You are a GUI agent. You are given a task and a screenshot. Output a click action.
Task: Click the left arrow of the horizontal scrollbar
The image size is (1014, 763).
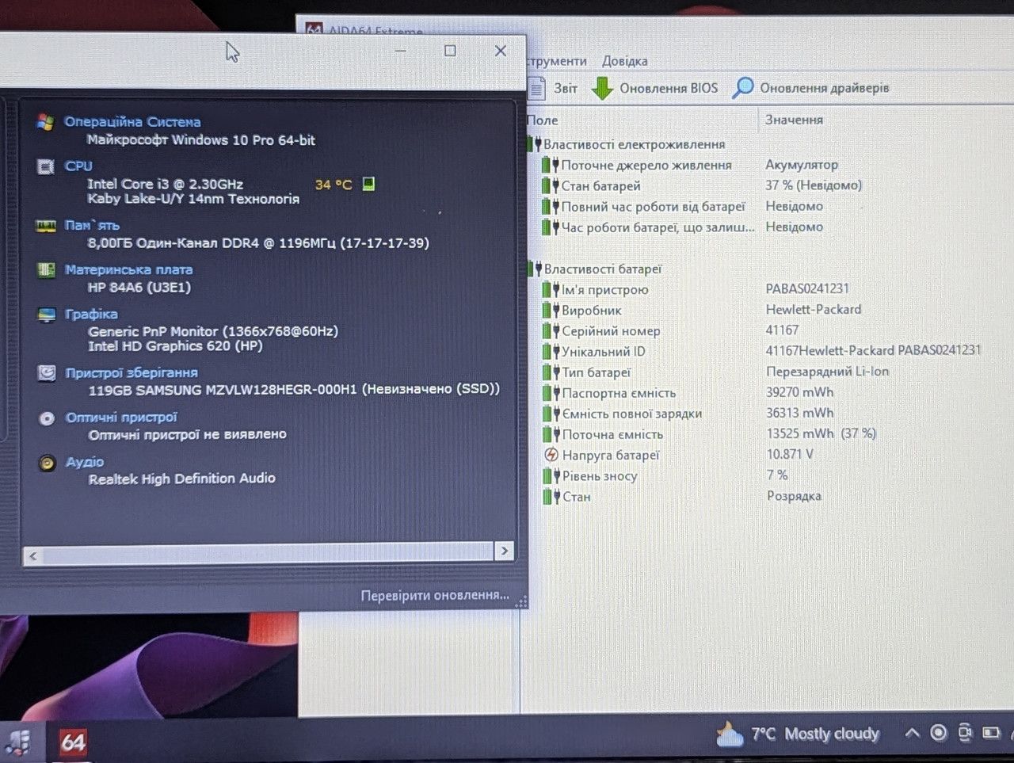(32, 556)
